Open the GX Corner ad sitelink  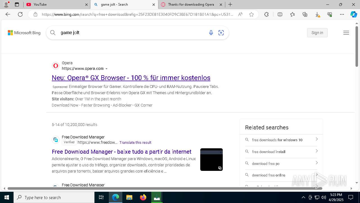143,105
